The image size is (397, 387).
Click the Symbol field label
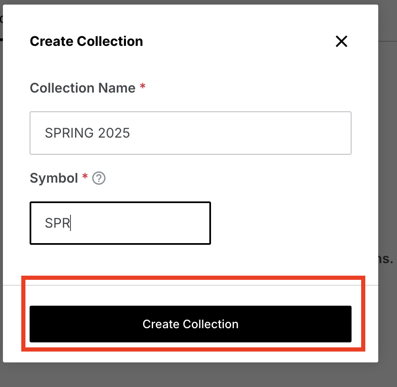pyautogui.click(x=54, y=178)
